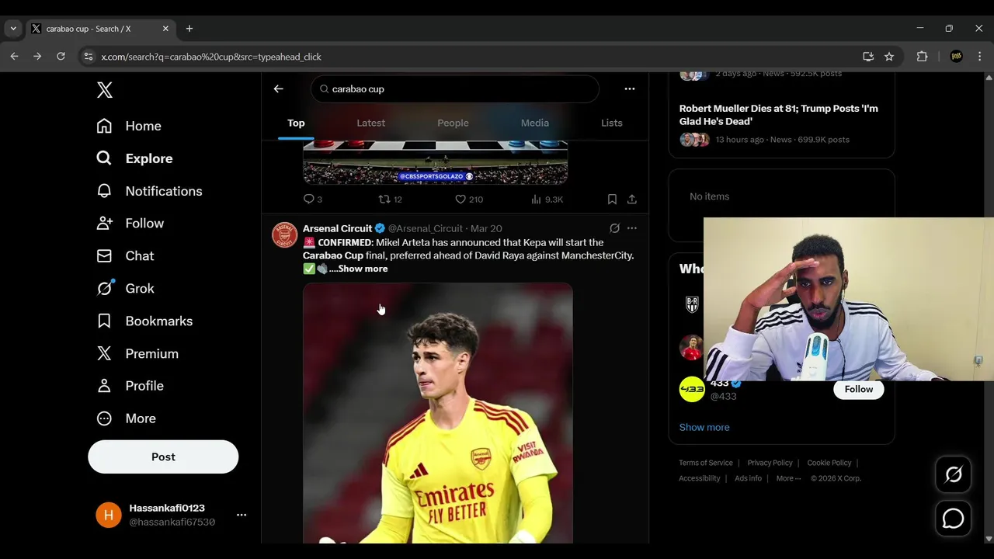This screenshot has height=559, width=994.
Task: Click the back arrow next to the search box
Action: click(x=279, y=89)
